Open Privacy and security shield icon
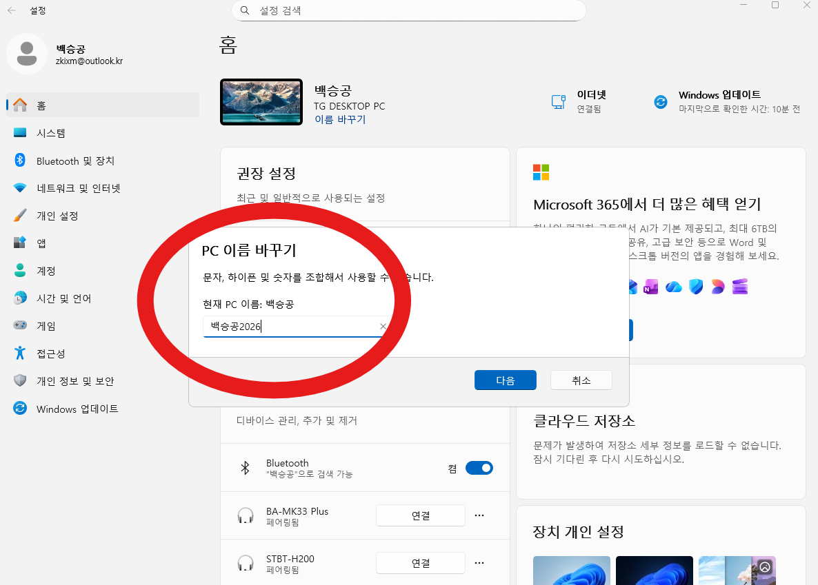The image size is (818, 585). coord(20,381)
